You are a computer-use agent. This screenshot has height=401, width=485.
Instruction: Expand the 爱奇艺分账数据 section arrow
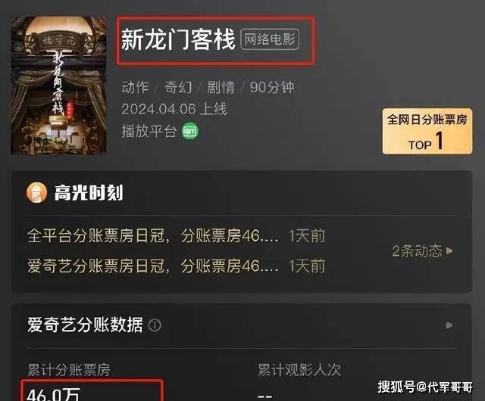pyautogui.click(x=449, y=325)
